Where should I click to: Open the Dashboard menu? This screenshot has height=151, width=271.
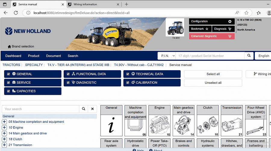[13, 56]
